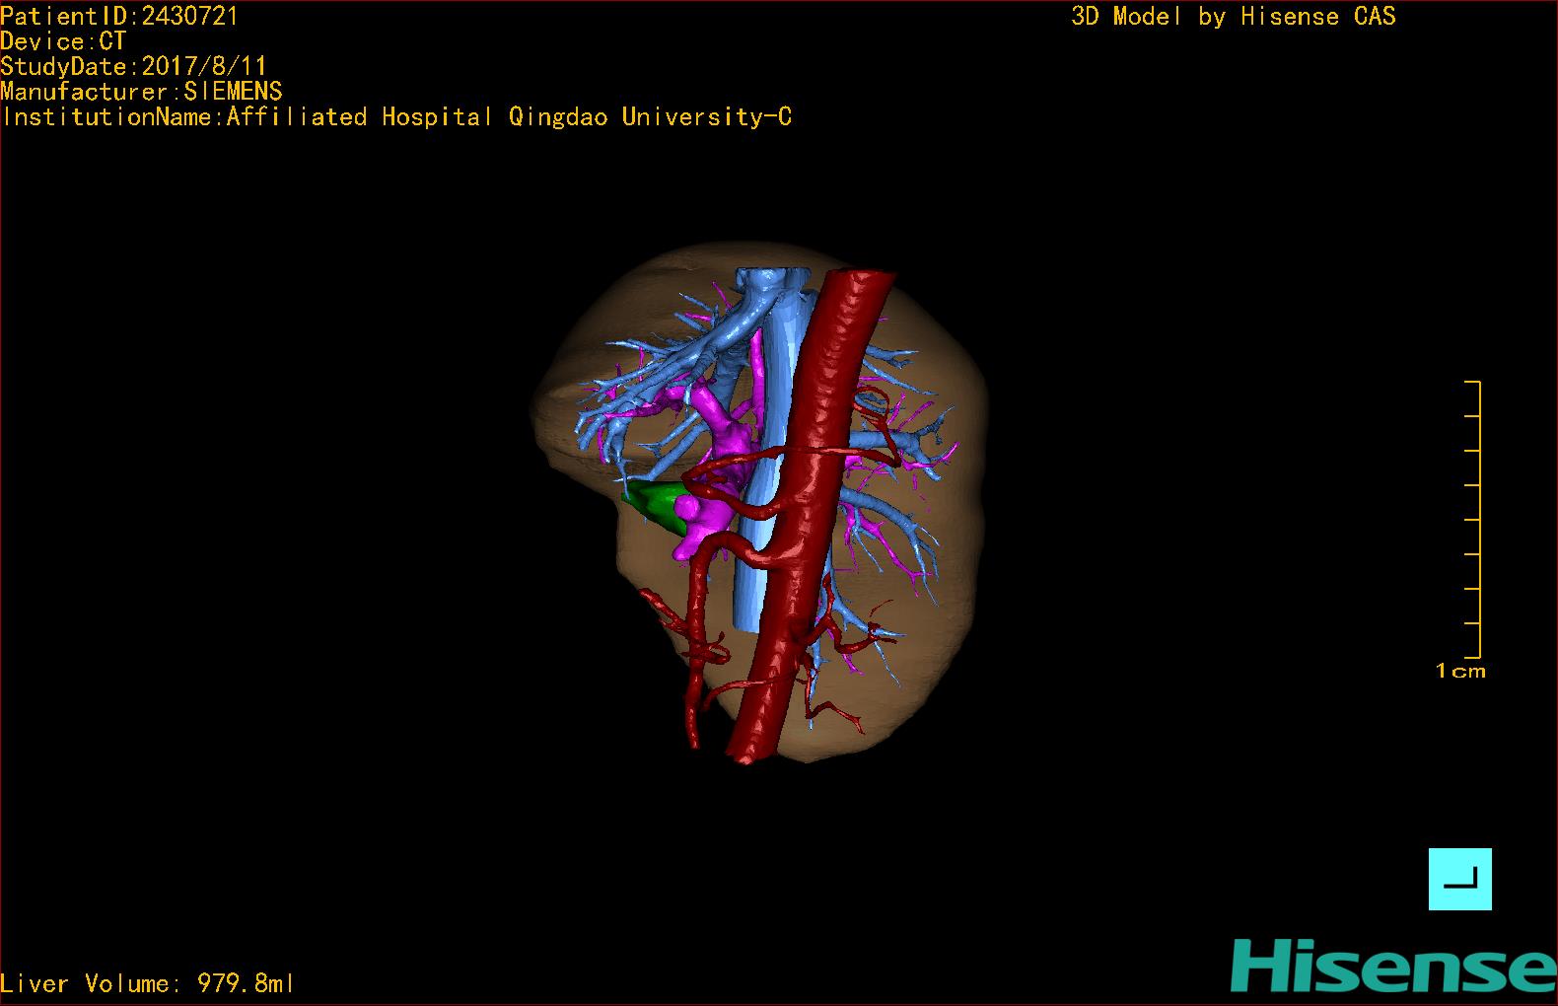
Task: Click the "StudyDate:2017/8/11" label
Action: point(133,66)
